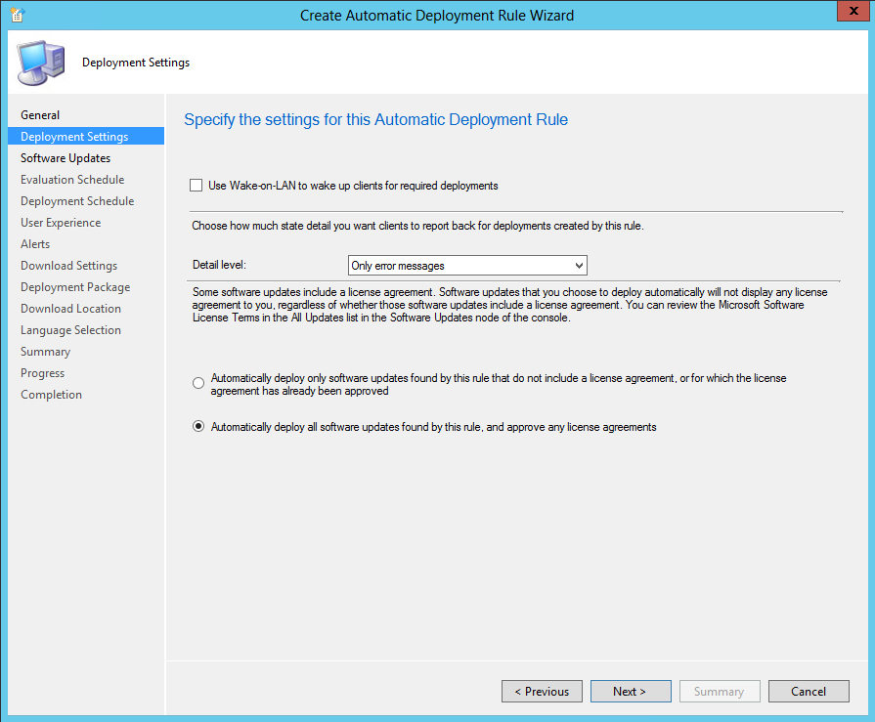Image resolution: width=875 pixels, height=722 pixels.
Task: Select Evaluation Schedule step
Action: coord(72,180)
